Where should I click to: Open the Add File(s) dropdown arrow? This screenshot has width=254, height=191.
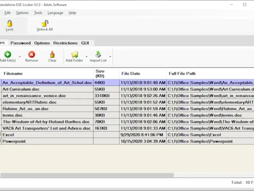[20, 57]
